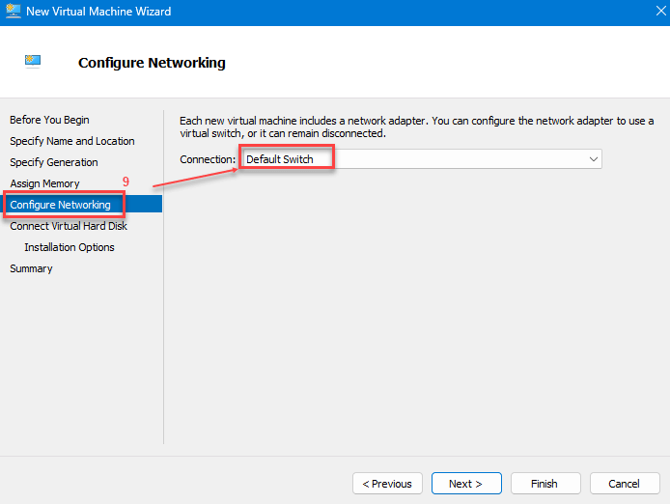The height and width of the screenshot is (504, 670).
Task: Click the New Virtual Machine Wizard title
Action: tap(98, 12)
